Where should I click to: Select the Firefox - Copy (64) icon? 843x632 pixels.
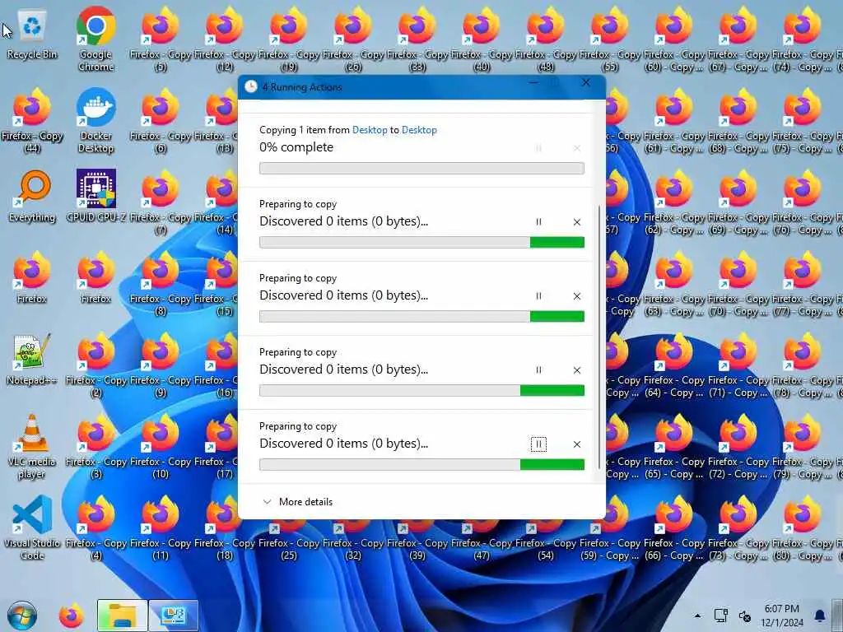click(673, 365)
